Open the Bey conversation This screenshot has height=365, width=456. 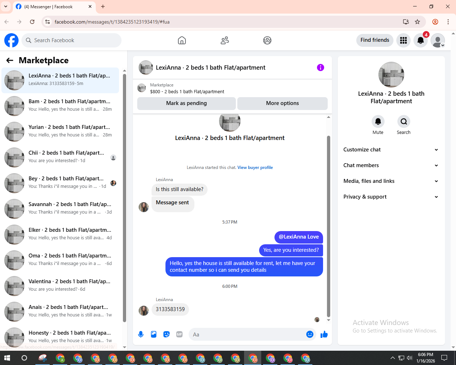[x=60, y=183]
